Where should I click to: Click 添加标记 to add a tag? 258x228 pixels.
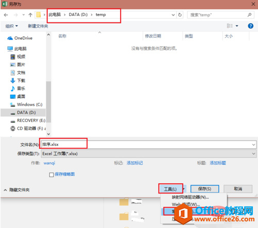(x=135, y=163)
